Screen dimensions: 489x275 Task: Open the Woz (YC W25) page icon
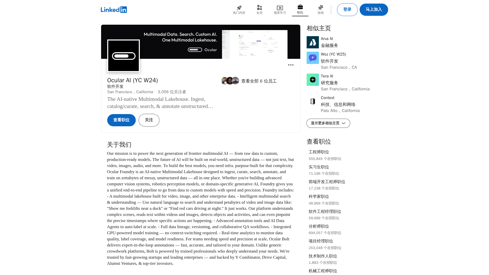click(313, 58)
